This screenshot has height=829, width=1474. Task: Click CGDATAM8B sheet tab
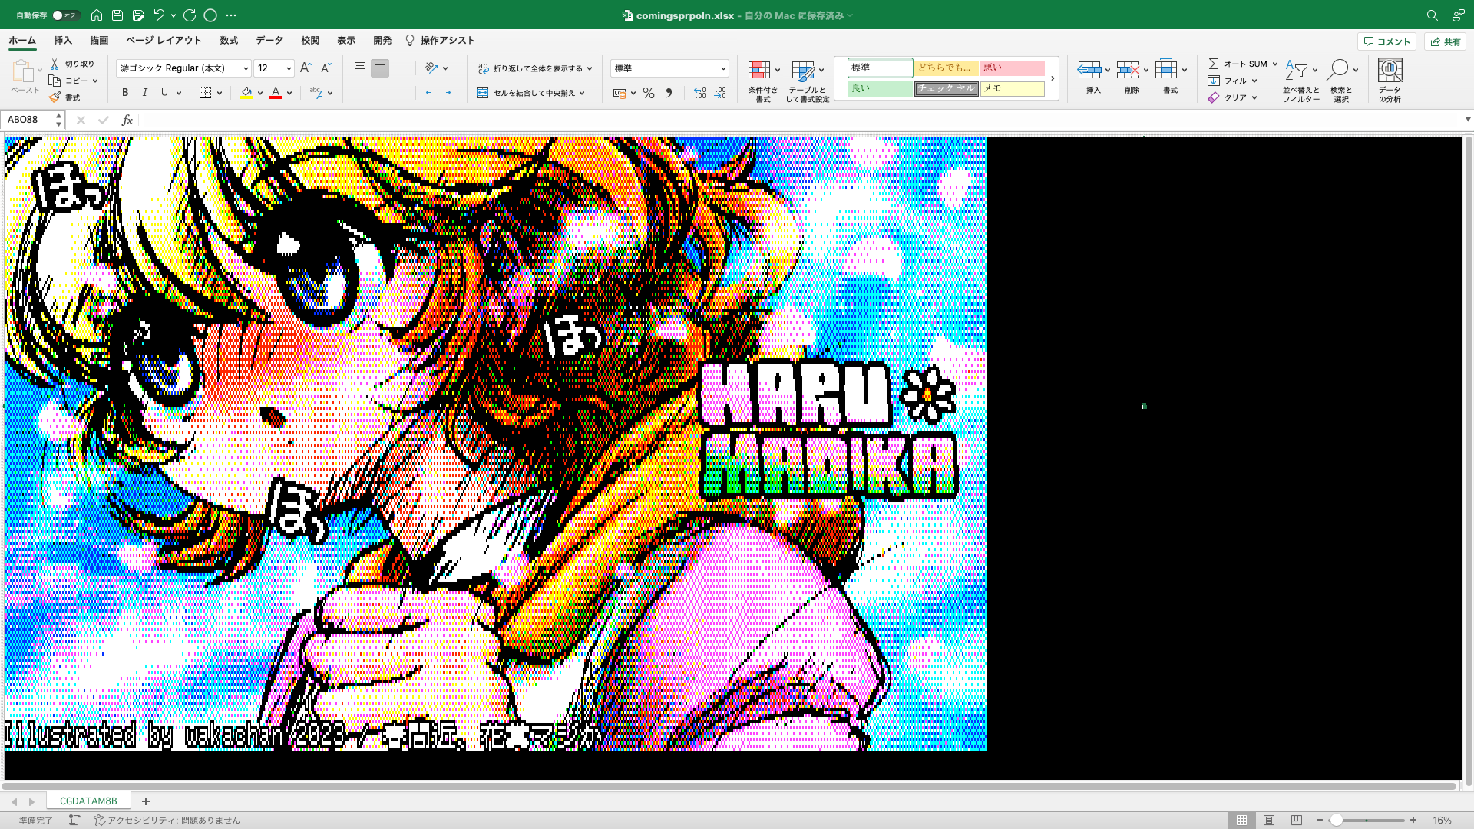[x=88, y=801]
